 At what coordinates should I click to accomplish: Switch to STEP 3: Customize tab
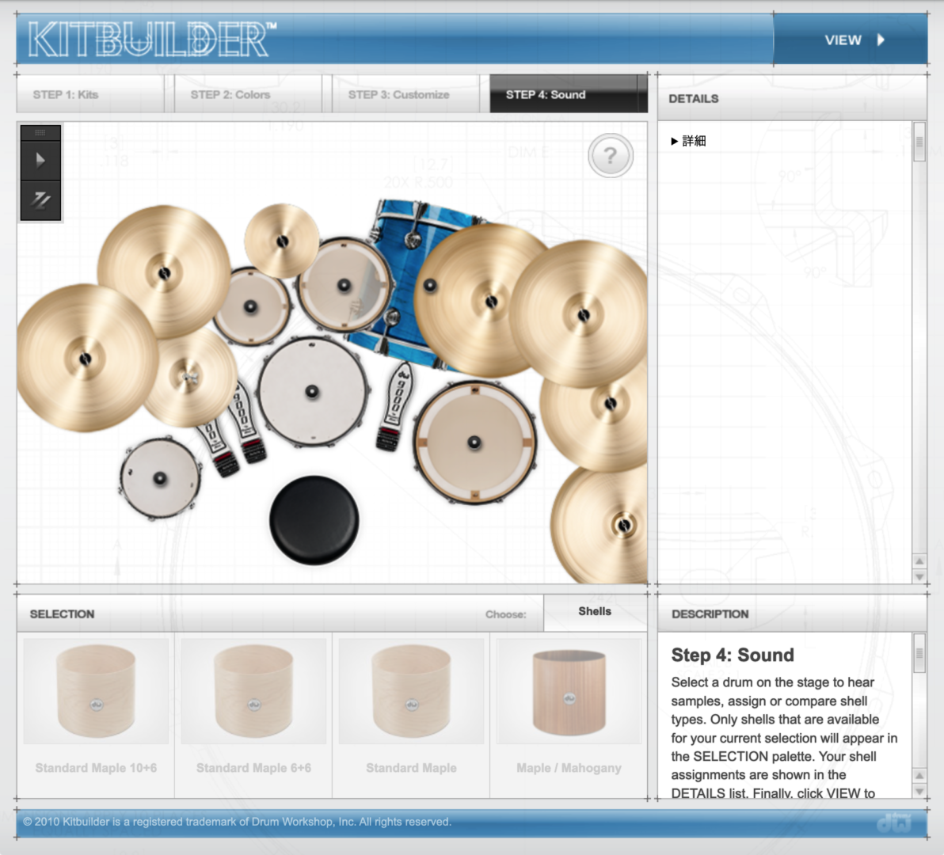point(405,94)
